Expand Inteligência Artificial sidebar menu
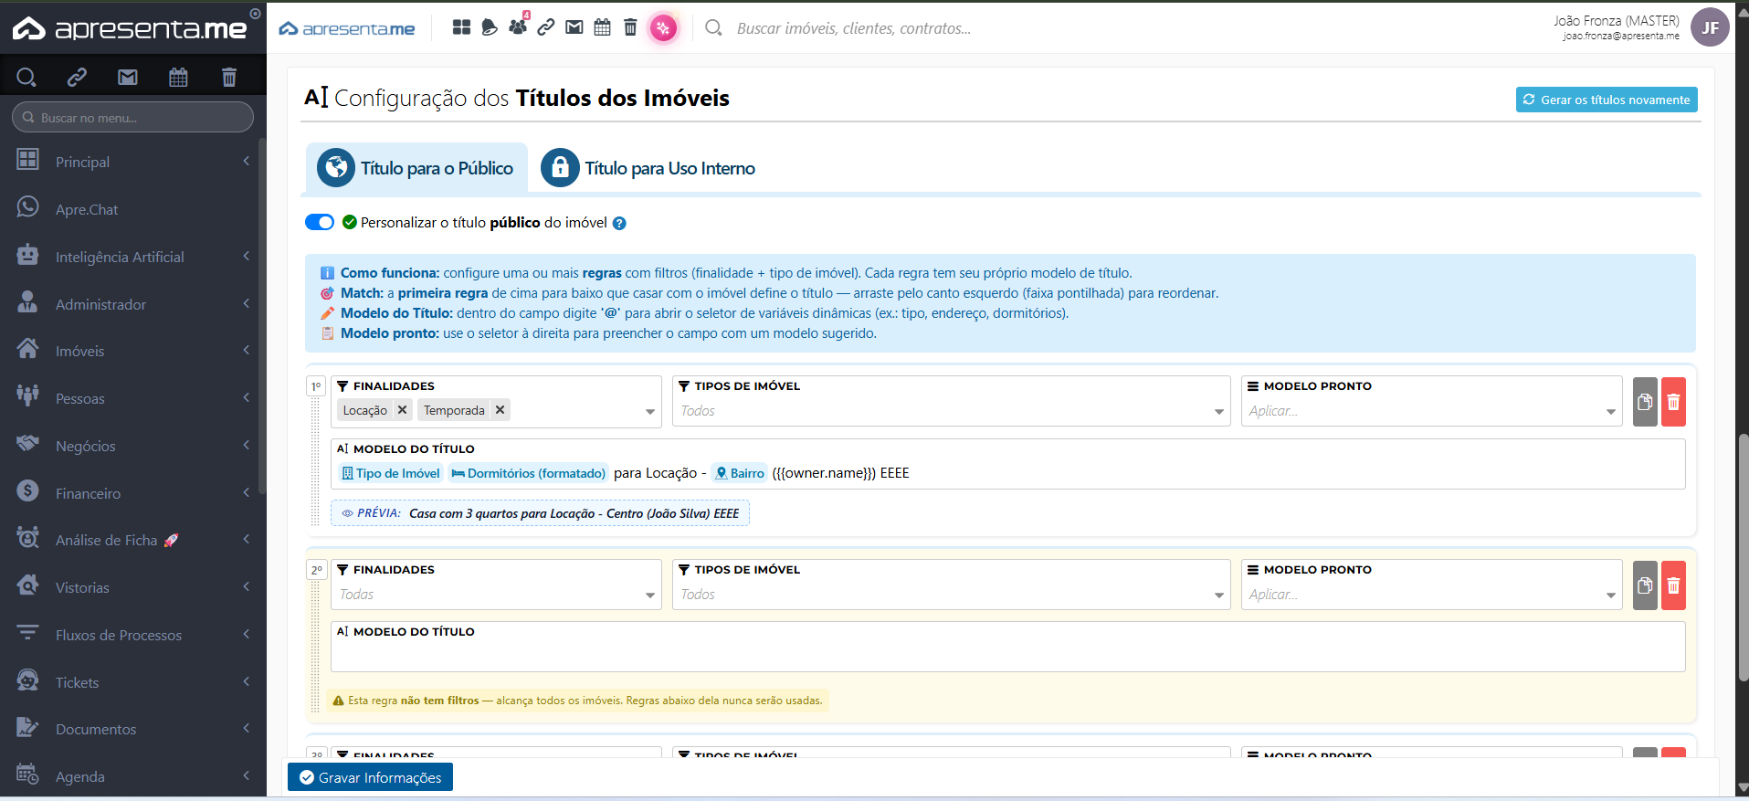1749x801 pixels. tap(133, 257)
